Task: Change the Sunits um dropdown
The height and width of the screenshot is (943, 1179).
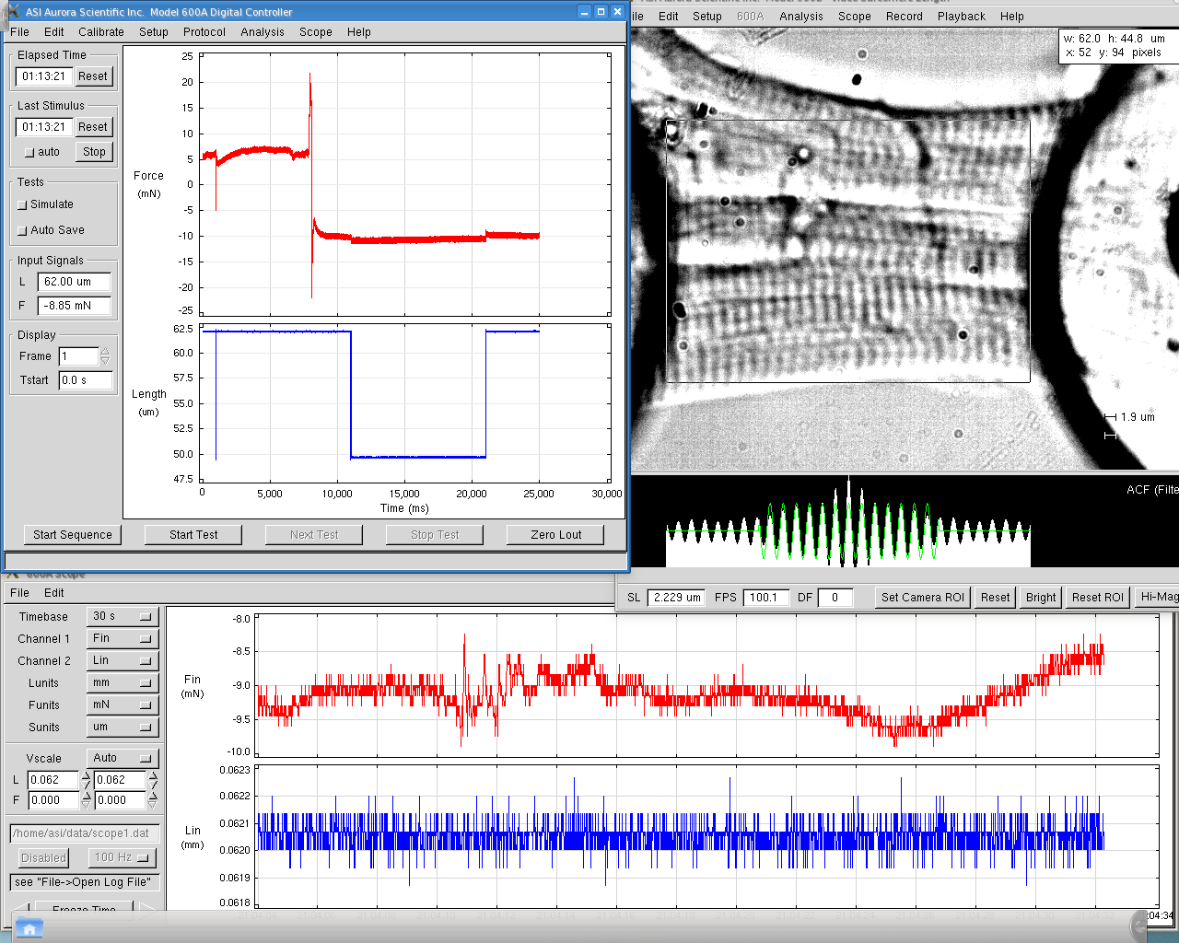Action: [x=123, y=727]
